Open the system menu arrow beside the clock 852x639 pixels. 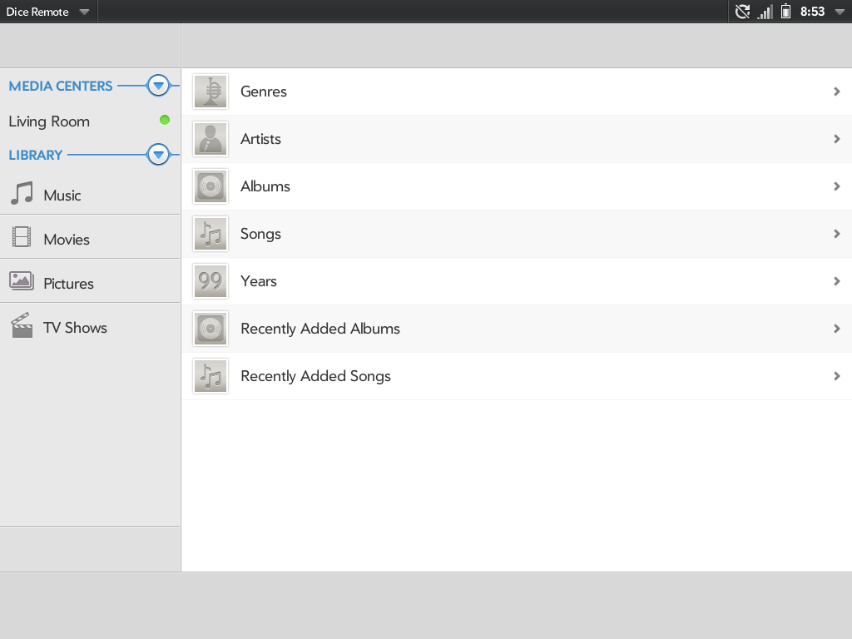click(839, 12)
